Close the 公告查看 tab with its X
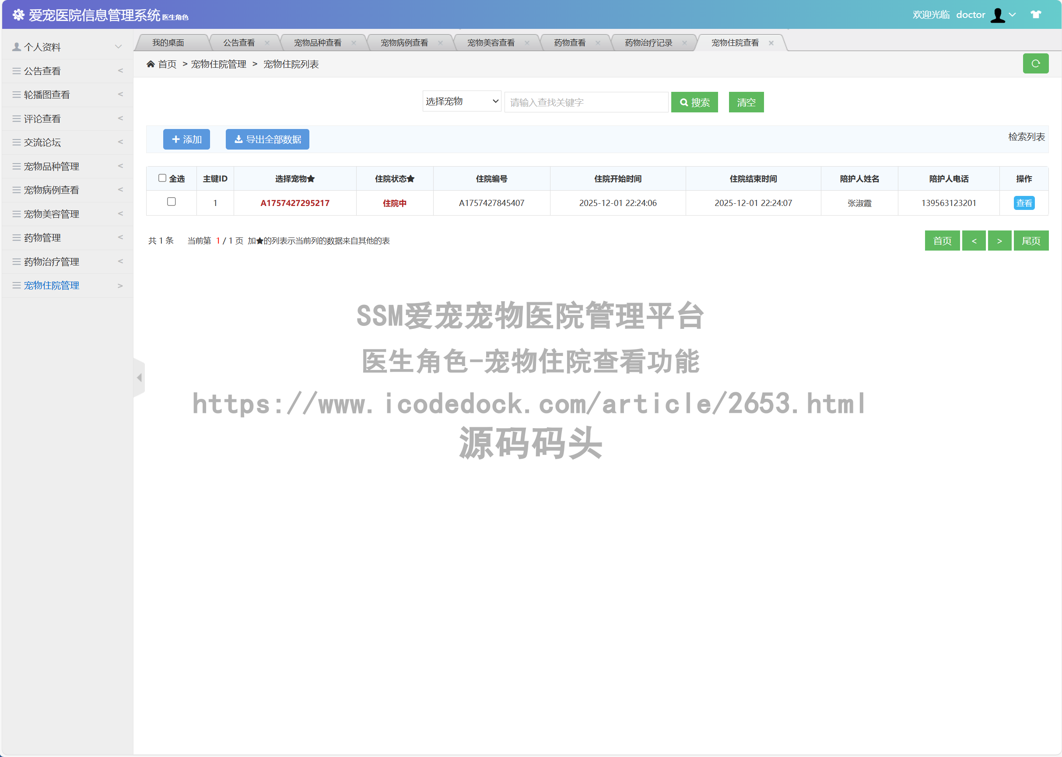 coord(267,43)
